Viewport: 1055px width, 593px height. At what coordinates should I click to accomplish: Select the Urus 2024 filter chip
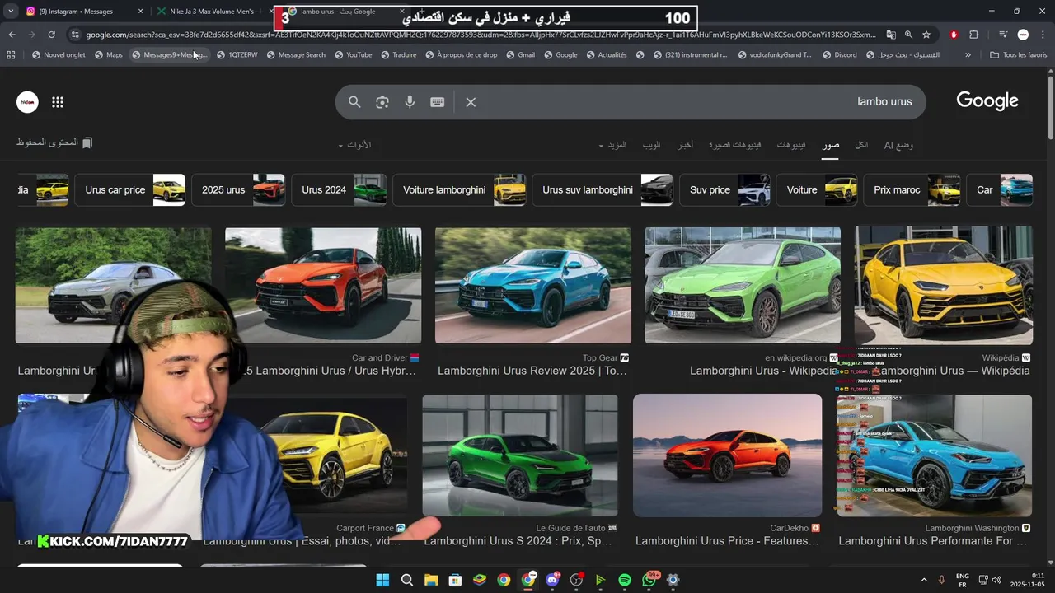click(339, 189)
